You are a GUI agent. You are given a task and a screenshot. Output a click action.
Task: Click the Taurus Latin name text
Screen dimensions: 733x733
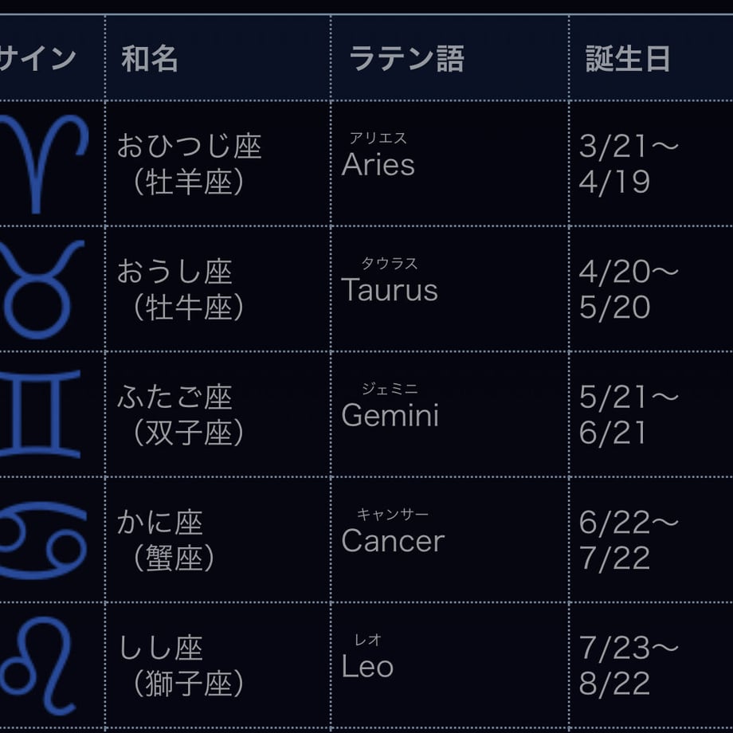[390, 290]
